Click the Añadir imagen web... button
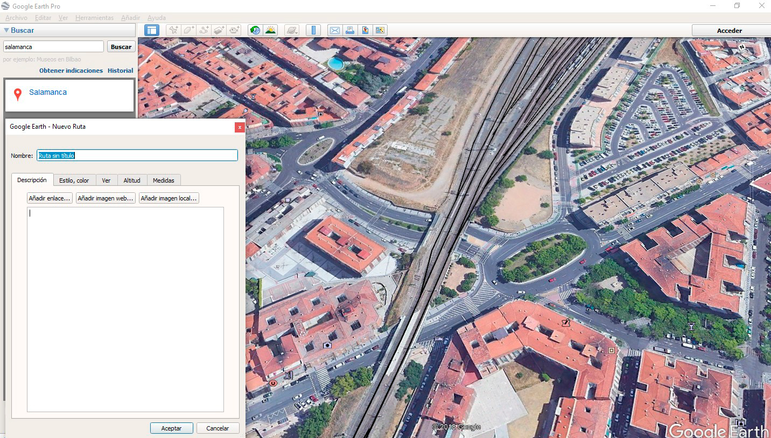 (106, 198)
